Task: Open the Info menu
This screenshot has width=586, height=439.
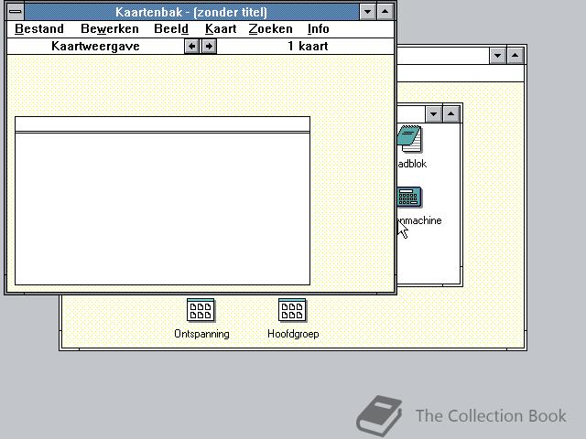Action: [318, 29]
